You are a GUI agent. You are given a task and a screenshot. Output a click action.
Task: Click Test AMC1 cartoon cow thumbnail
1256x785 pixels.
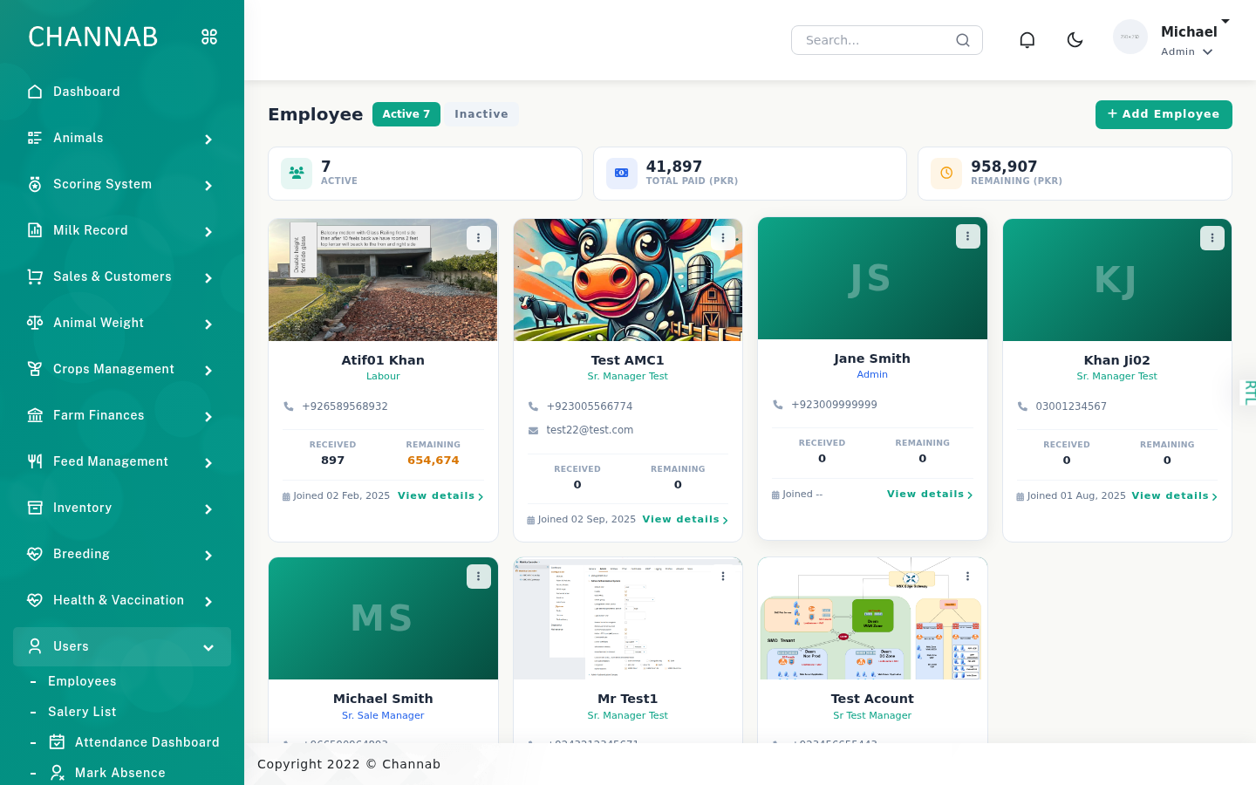pos(628,280)
